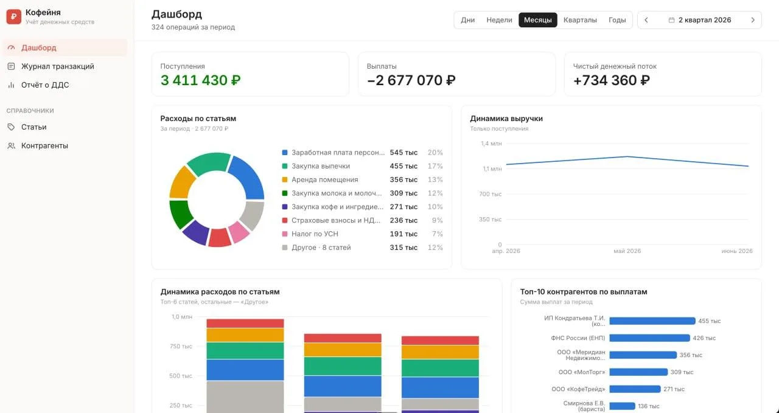Viewport: 779px width, 413px height.
Task: Click the Страховые взносы и НД... label
Action: click(337, 220)
